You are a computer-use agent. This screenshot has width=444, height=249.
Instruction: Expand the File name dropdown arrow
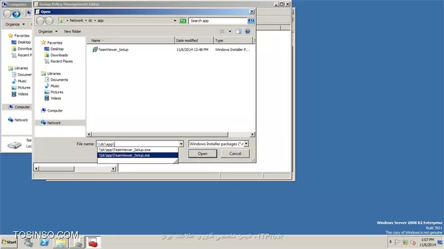(181, 144)
